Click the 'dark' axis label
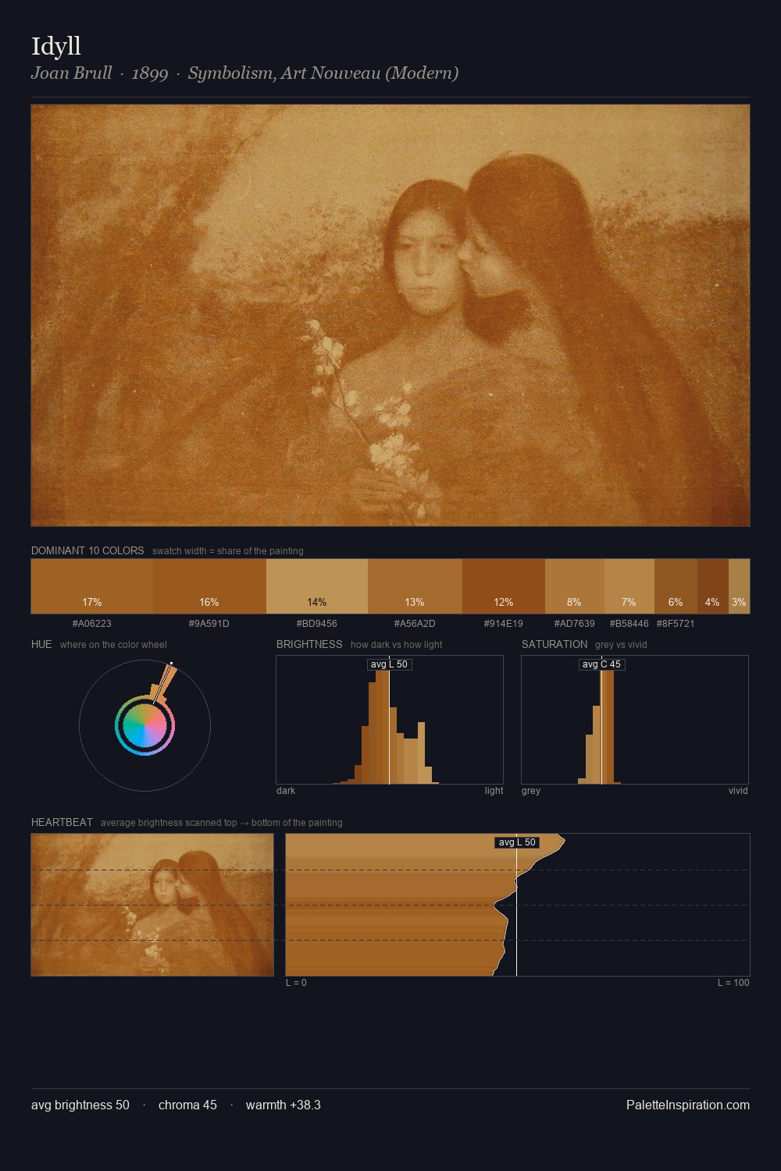Screen dimensions: 781x1171 click(x=286, y=791)
